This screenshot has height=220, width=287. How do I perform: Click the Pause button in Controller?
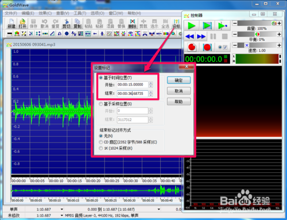pos(213,36)
